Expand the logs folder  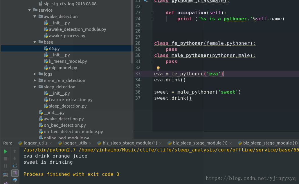(35, 74)
